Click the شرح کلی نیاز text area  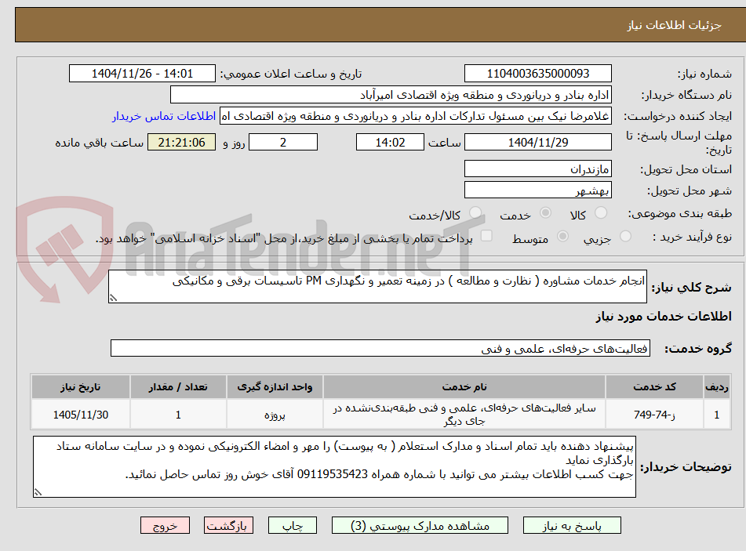pos(377,286)
